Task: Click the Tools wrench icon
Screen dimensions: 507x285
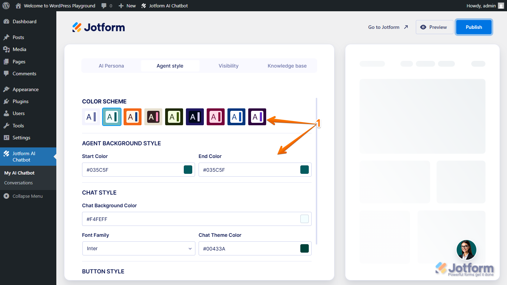Action: coord(6,126)
